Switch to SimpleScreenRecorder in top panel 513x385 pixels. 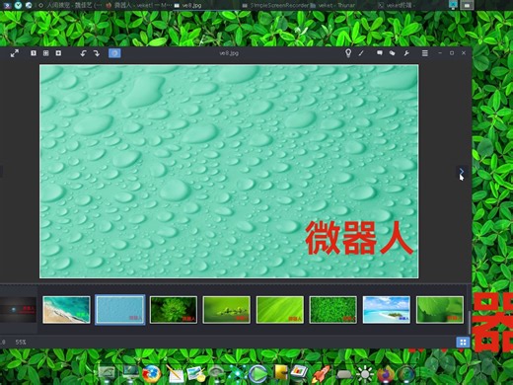[275, 5]
